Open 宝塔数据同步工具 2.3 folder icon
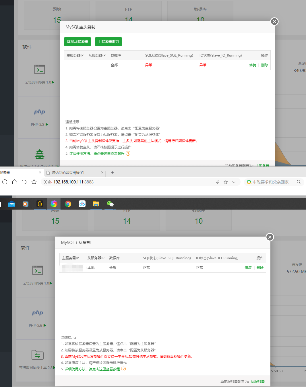 point(38,355)
